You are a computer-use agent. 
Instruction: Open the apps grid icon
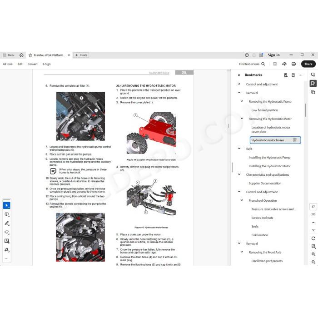261,55
